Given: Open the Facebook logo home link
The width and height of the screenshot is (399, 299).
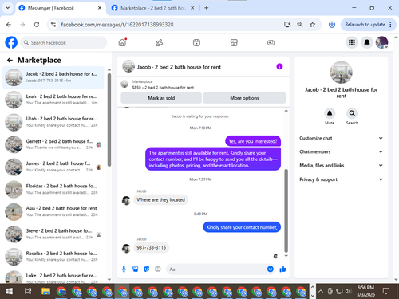Looking at the screenshot, I should tap(11, 42).
